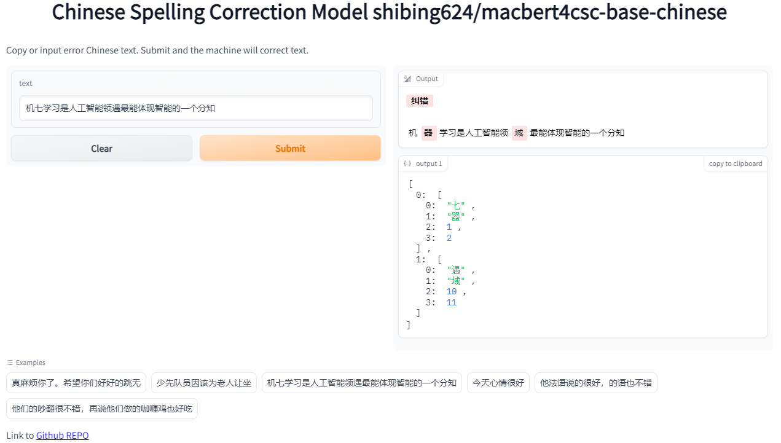Open the Github REPO link

point(62,435)
